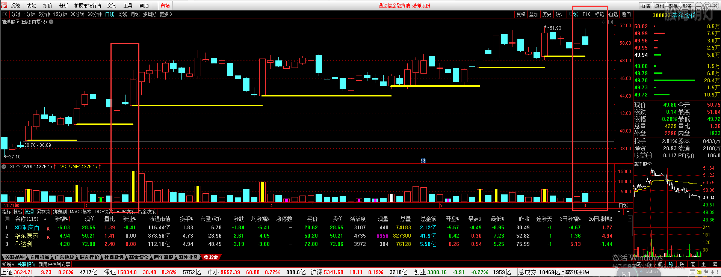The width and height of the screenshot is (721, 277).
Task: Click the satellite dish icon in the status tray
Action: (x=706, y=272)
